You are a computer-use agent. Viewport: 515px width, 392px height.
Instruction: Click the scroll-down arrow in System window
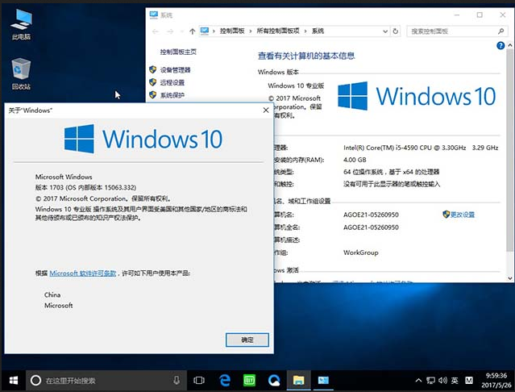[509, 278]
